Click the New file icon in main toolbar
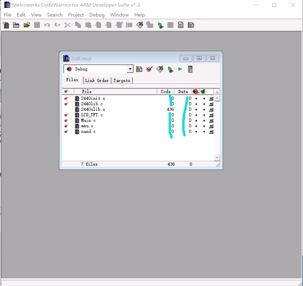This screenshot has width=303, height=286. [x=6, y=25]
